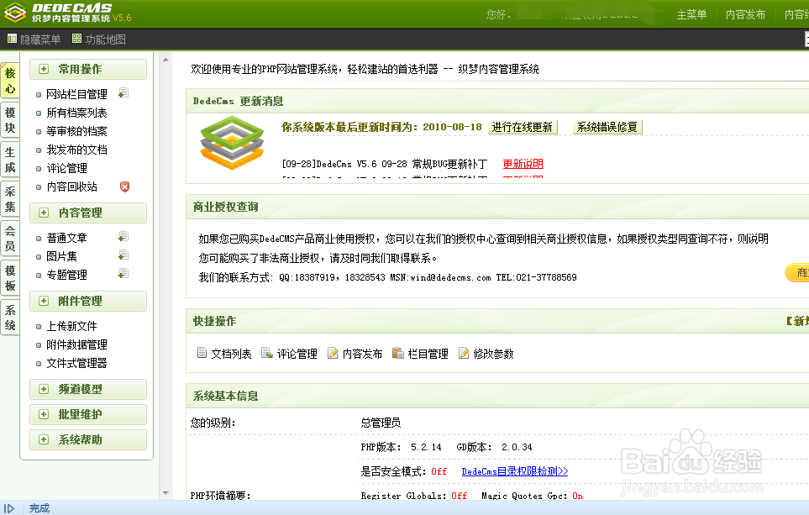
Task: Click add icon next to 图片集
Action: (x=123, y=255)
